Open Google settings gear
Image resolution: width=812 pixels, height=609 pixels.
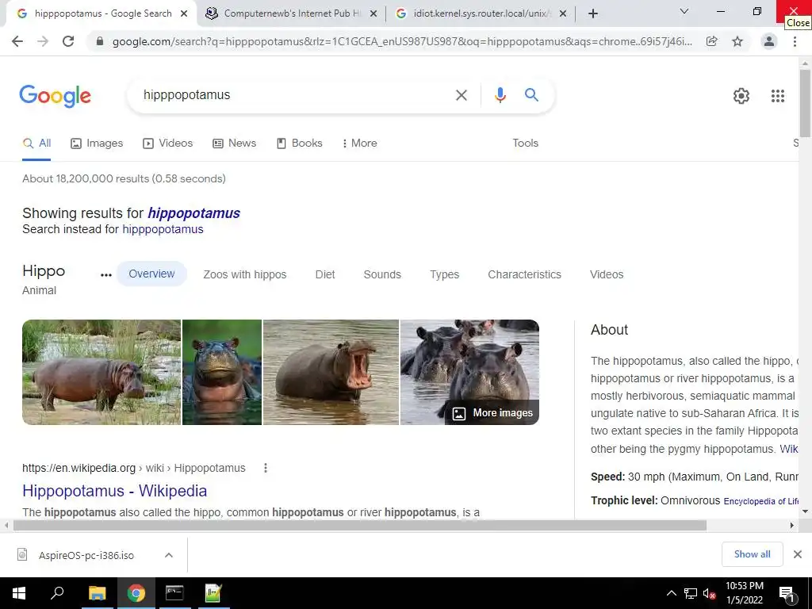pos(741,96)
